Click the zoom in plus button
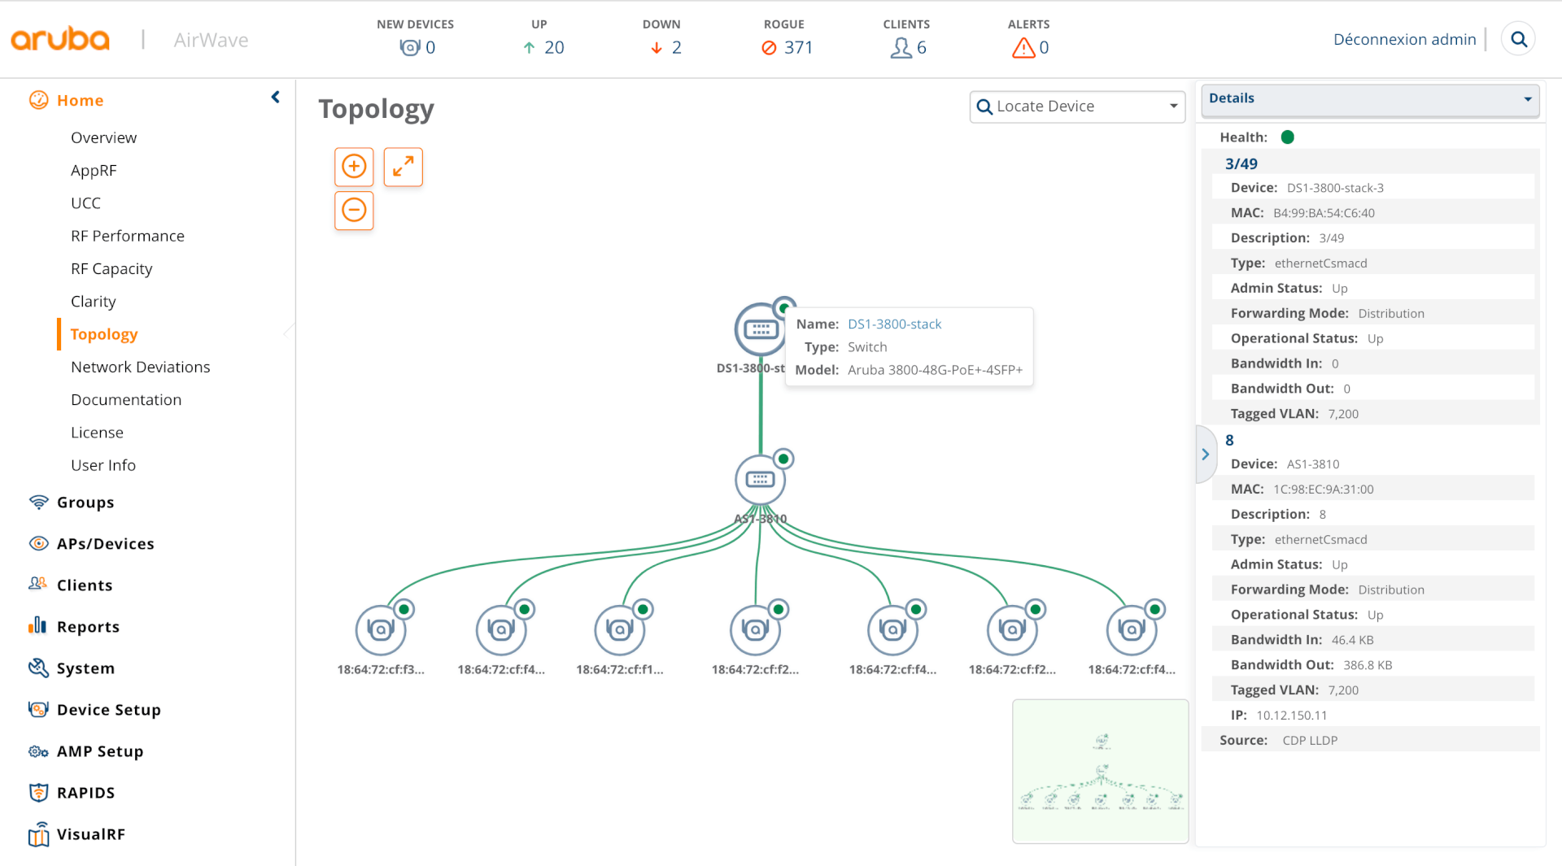1562x866 pixels. 354,167
